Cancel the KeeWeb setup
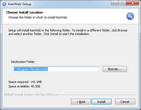Image resolution: width=141 pixels, height=110 pixels. coord(125,102)
